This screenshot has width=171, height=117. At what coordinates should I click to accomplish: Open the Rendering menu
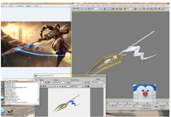coord(132,5)
